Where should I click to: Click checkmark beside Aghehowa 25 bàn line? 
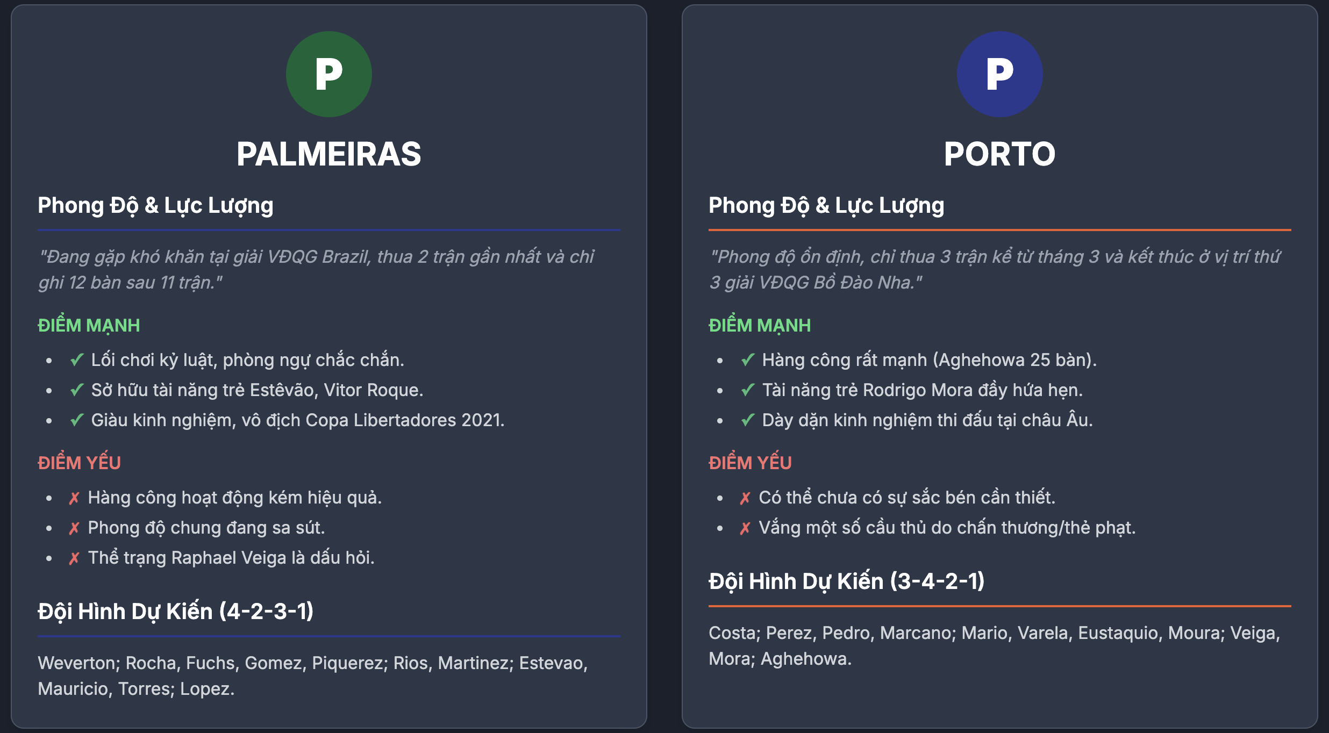748,360
